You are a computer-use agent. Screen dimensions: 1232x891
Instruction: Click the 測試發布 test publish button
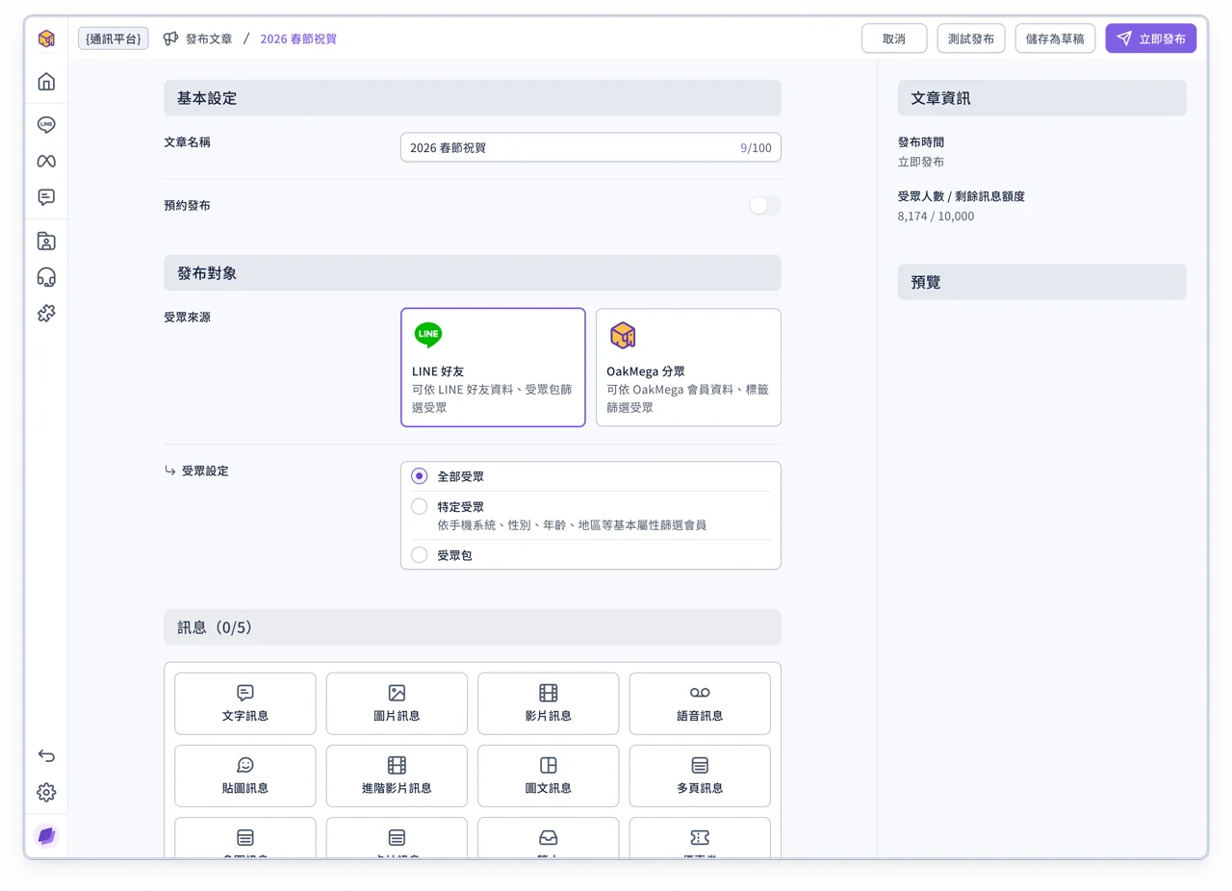[971, 38]
